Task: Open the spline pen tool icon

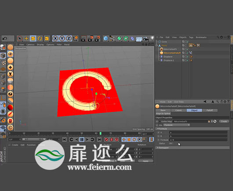Action: point(113,39)
